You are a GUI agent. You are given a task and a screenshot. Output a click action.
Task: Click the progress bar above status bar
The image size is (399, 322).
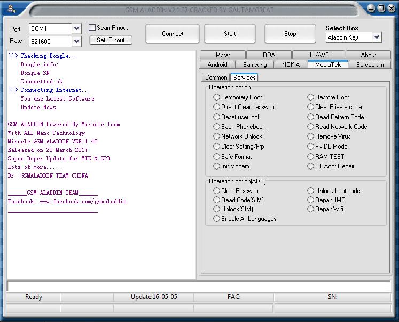click(199, 286)
